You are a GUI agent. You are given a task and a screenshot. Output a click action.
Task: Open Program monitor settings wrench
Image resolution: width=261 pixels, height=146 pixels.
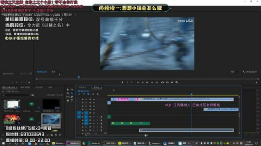[x=244, y=72]
